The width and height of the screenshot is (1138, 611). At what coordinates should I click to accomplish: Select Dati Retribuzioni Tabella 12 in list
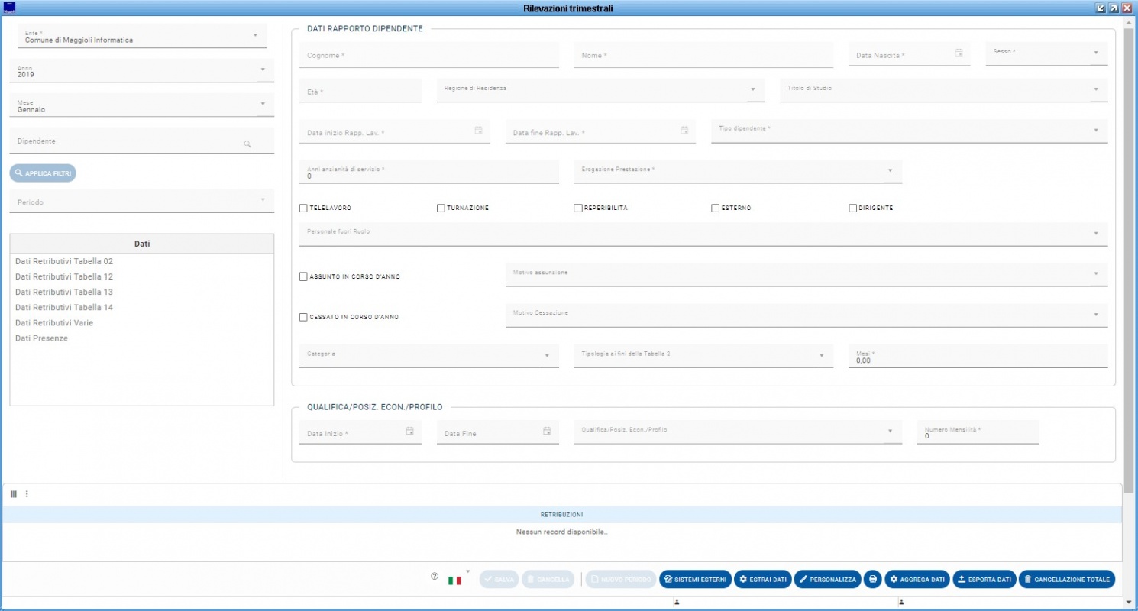tap(64, 276)
